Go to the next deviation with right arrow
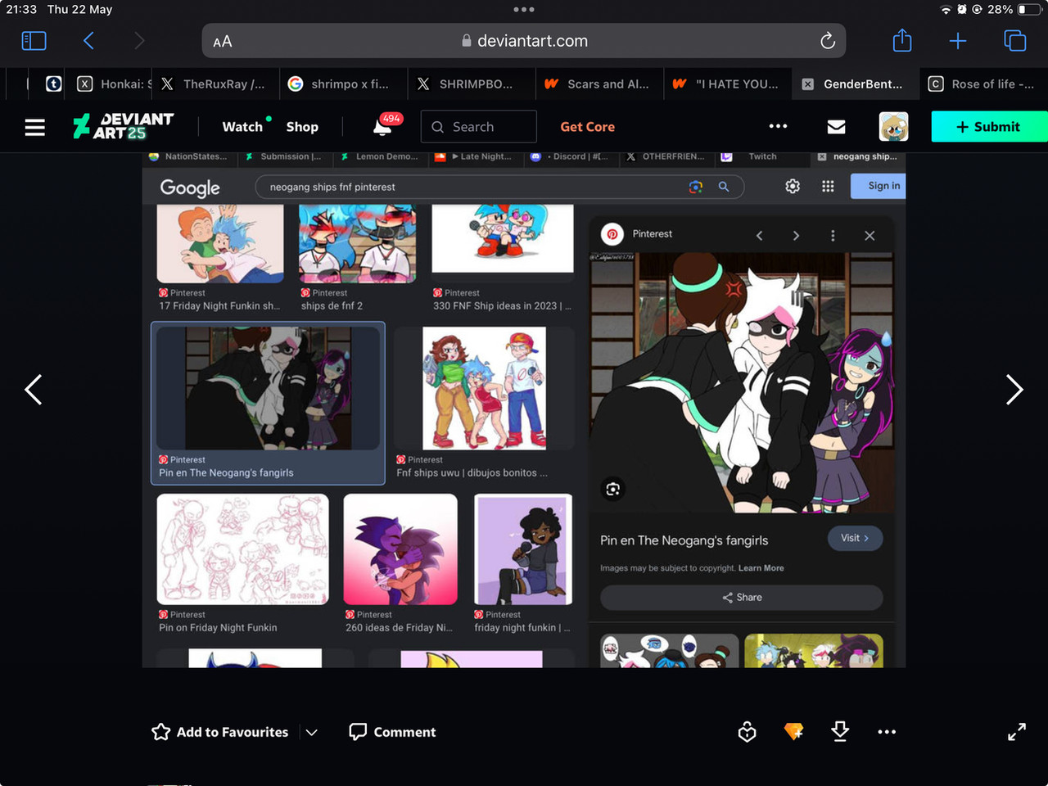 click(1014, 390)
